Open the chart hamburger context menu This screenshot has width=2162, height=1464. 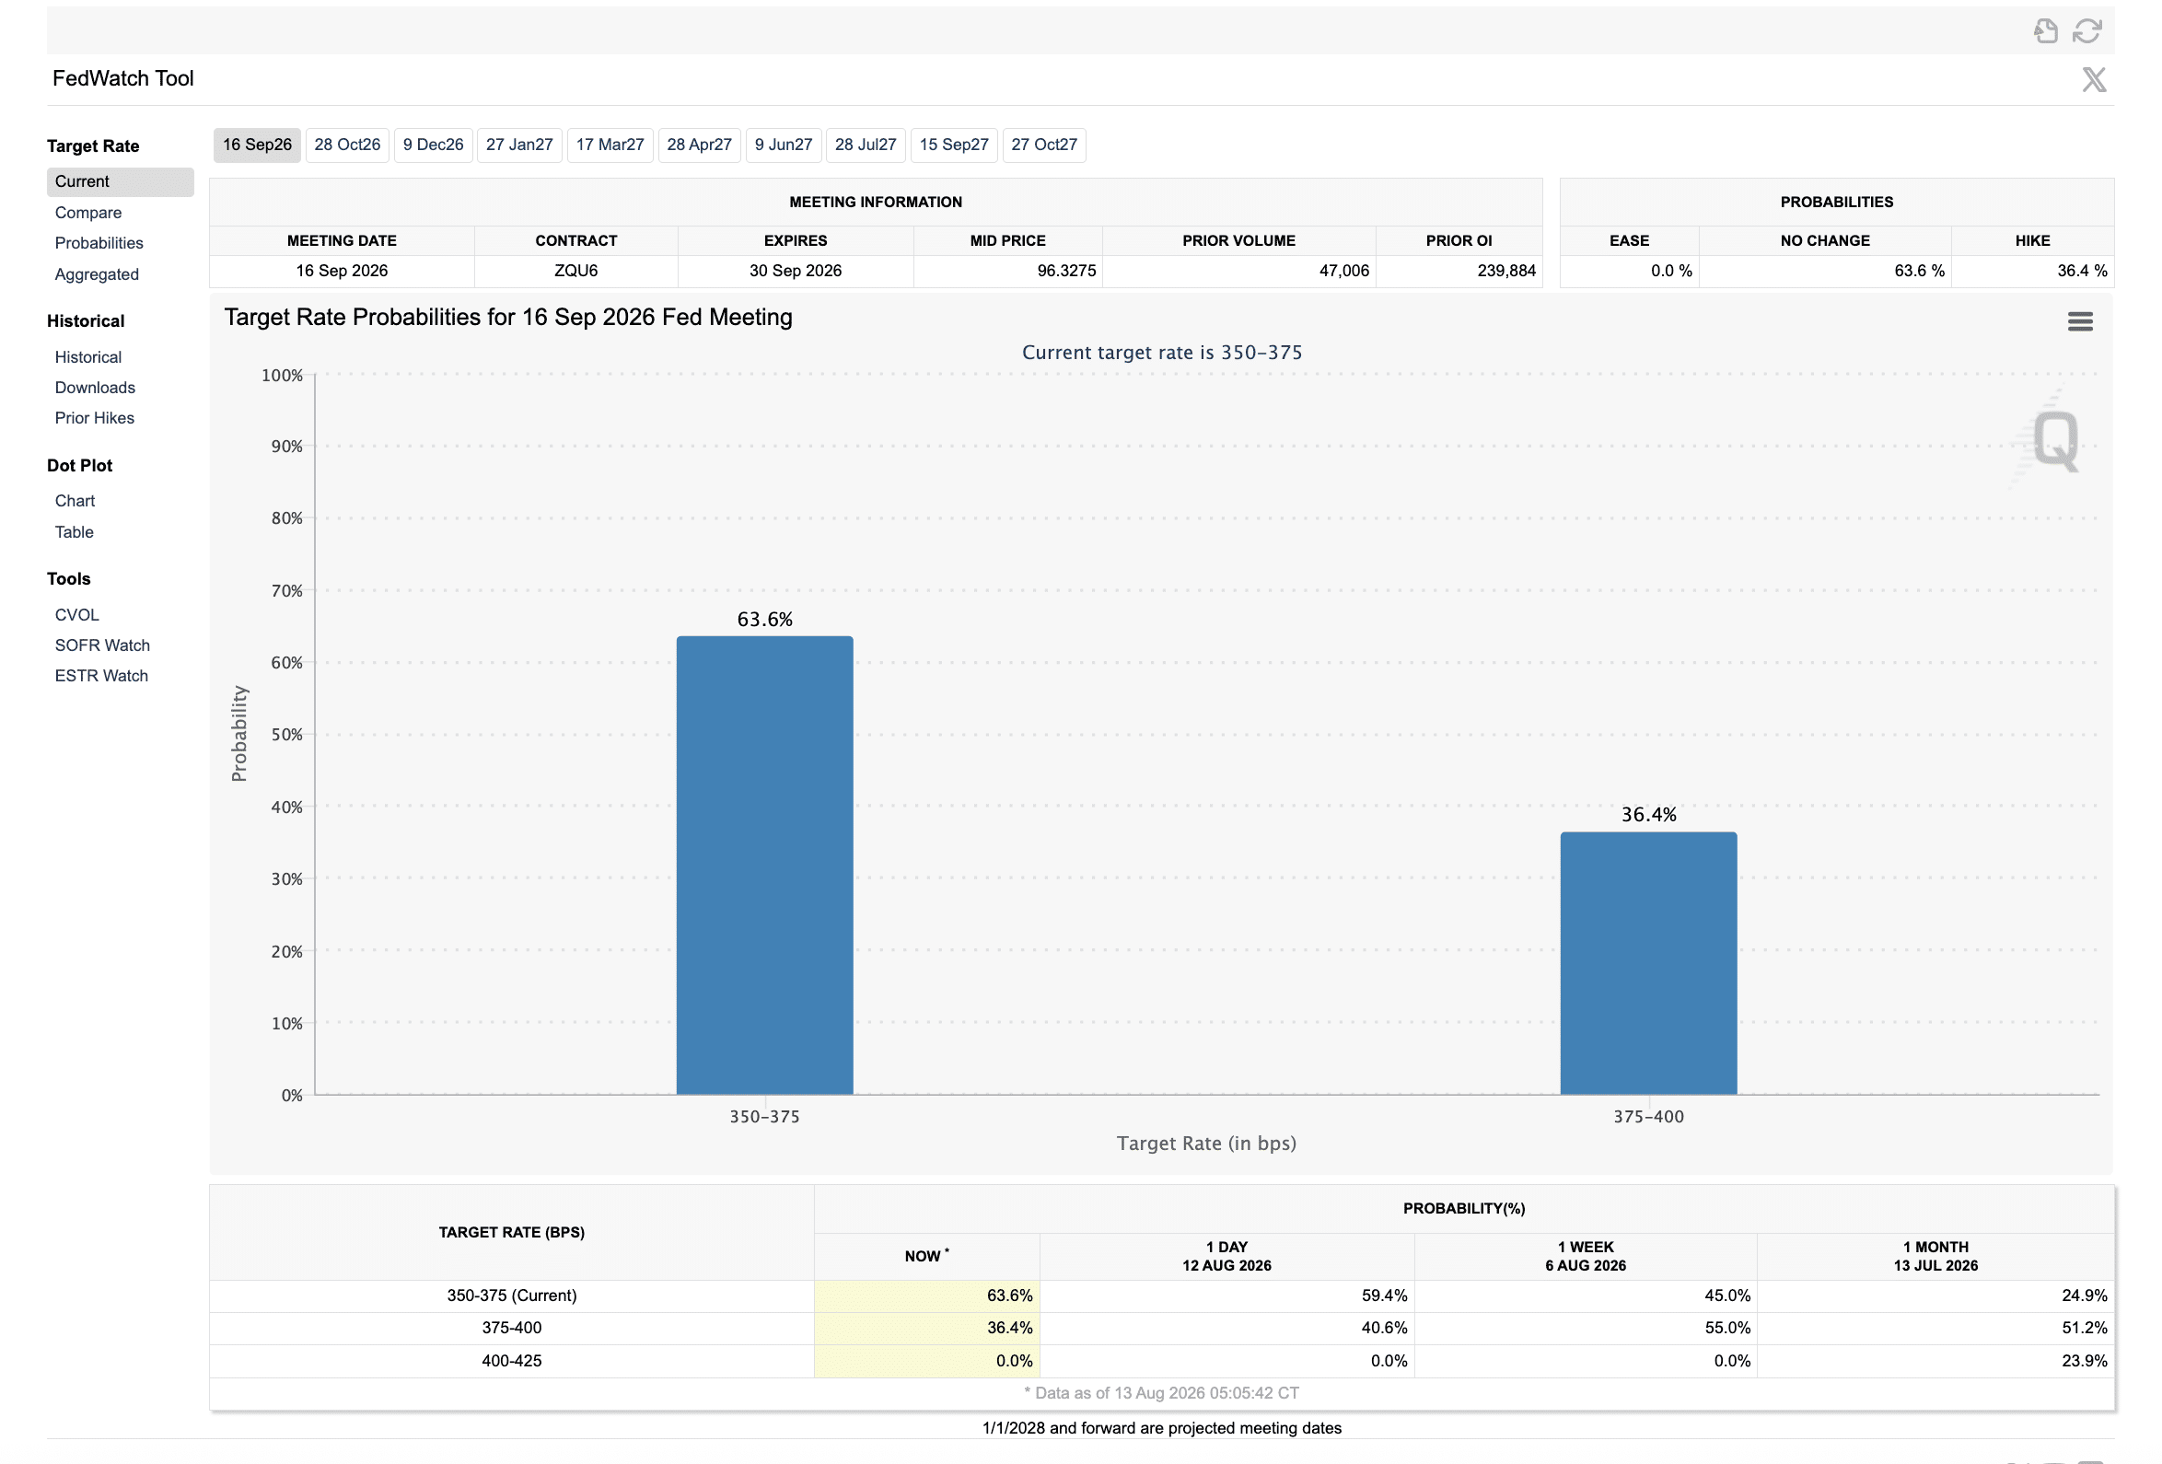pyautogui.click(x=2080, y=322)
